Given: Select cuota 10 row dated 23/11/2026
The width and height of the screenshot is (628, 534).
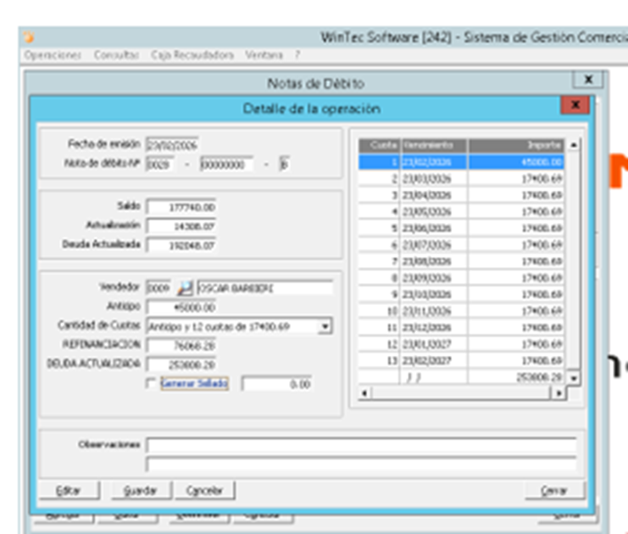Looking at the screenshot, I should tap(461, 311).
